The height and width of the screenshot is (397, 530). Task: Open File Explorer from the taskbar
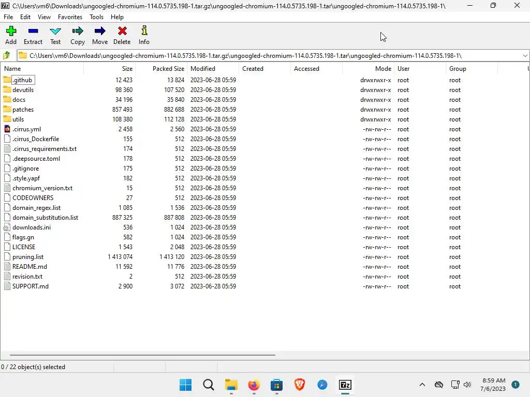(x=231, y=385)
